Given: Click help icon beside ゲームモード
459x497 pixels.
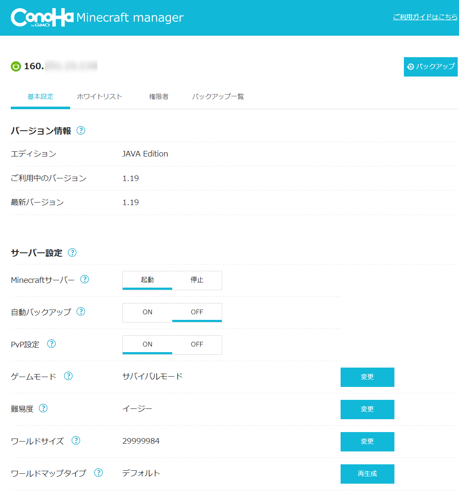Looking at the screenshot, I should (68, 376).
